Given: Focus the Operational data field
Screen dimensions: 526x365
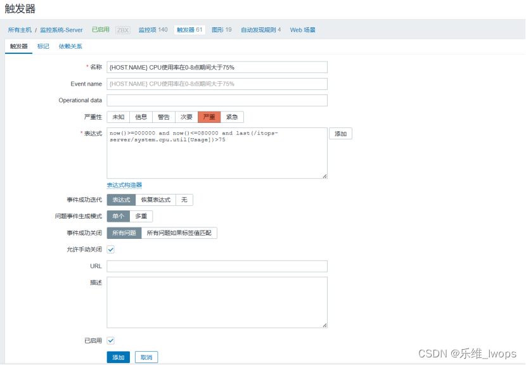Looking at the screenshot, I should point(217,100).
